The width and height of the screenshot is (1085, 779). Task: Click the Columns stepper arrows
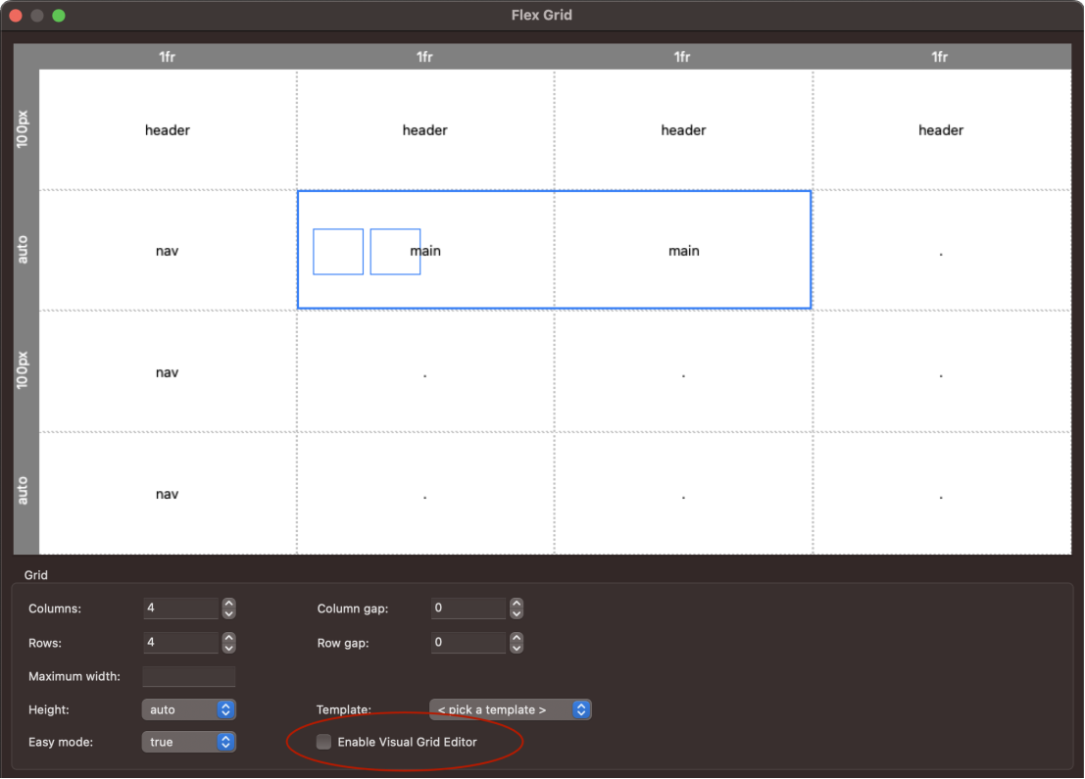pyautogui.click(x=228, y=609)
